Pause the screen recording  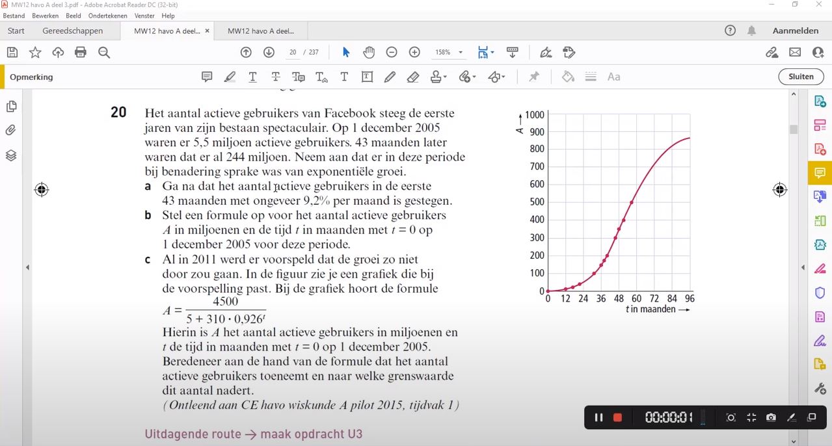(x=598, y=417)
